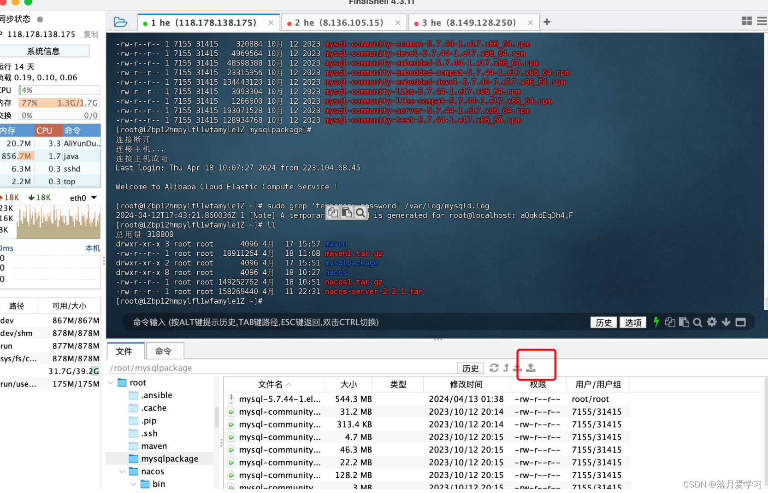Close the 118.178.138.175 session tab
The height and width of the screenshot is (493, 768).
(x=271, y=23)
